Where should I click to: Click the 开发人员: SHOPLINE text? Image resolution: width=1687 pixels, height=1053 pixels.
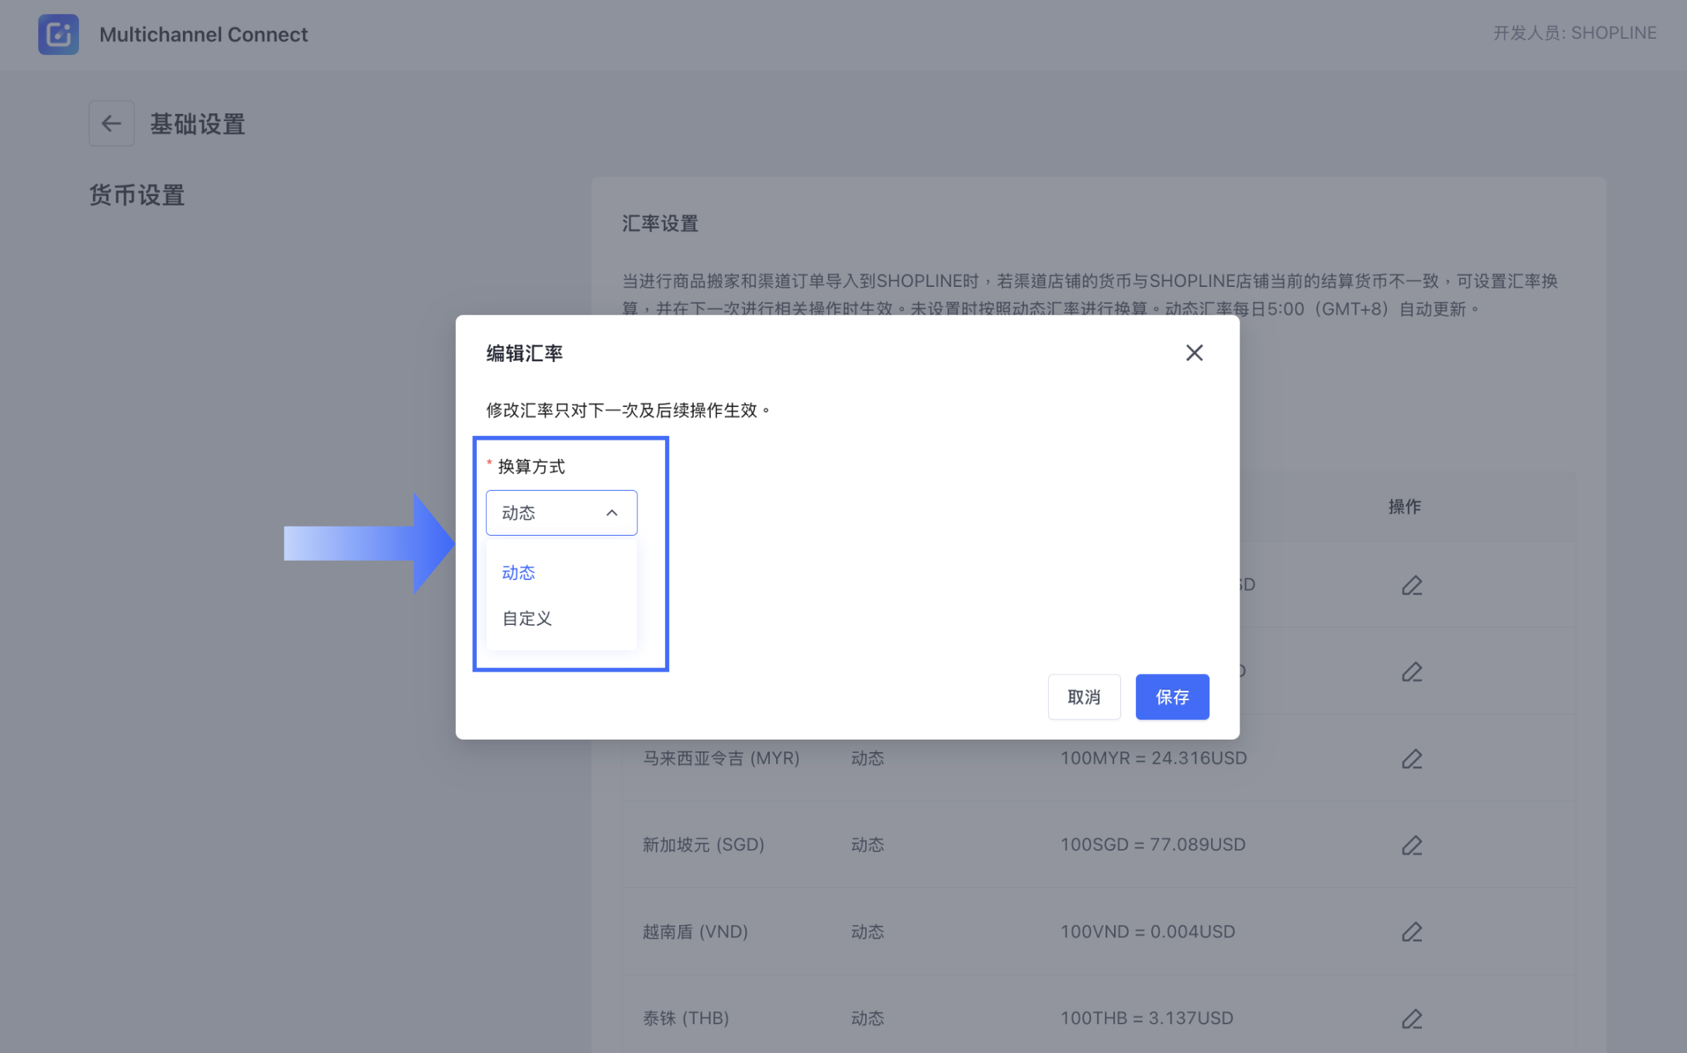coord(1574,33)
